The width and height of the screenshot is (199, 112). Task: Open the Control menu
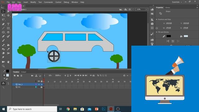pyautogui.click(x=58, y=2)
